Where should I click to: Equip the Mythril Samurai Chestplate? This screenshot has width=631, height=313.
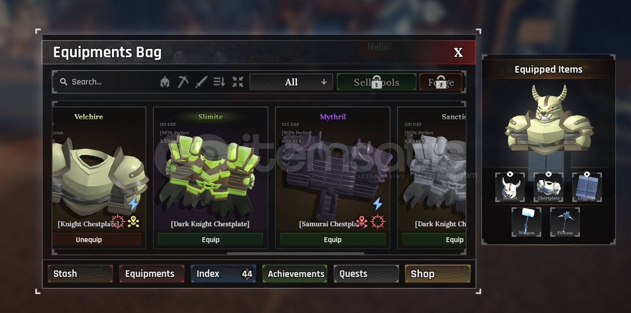point(333,239)
